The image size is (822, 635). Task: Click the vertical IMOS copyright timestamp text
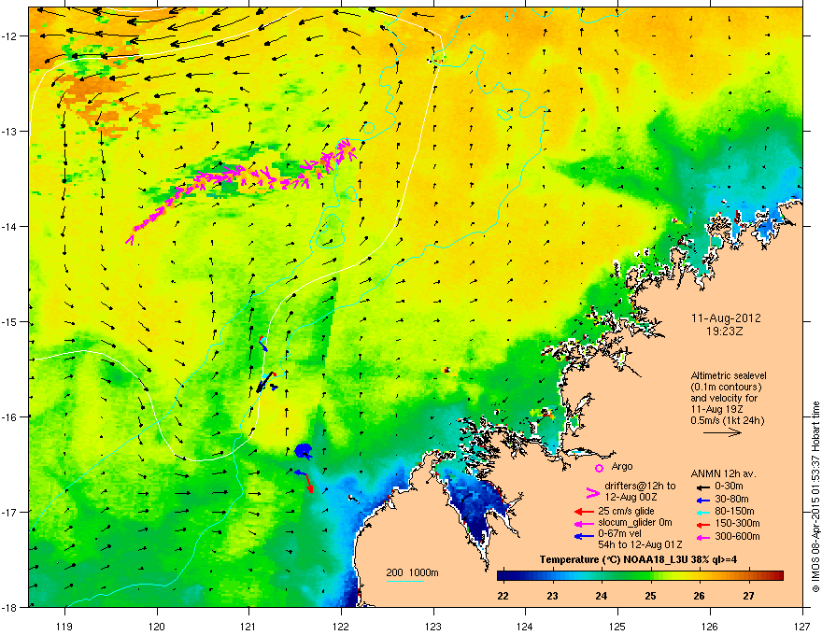pyautogui.click(x=815, y=497)
